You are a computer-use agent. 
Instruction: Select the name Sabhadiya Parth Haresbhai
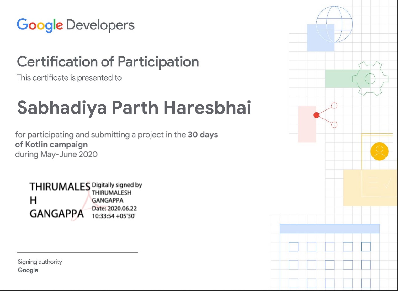(x=134, y=108)
